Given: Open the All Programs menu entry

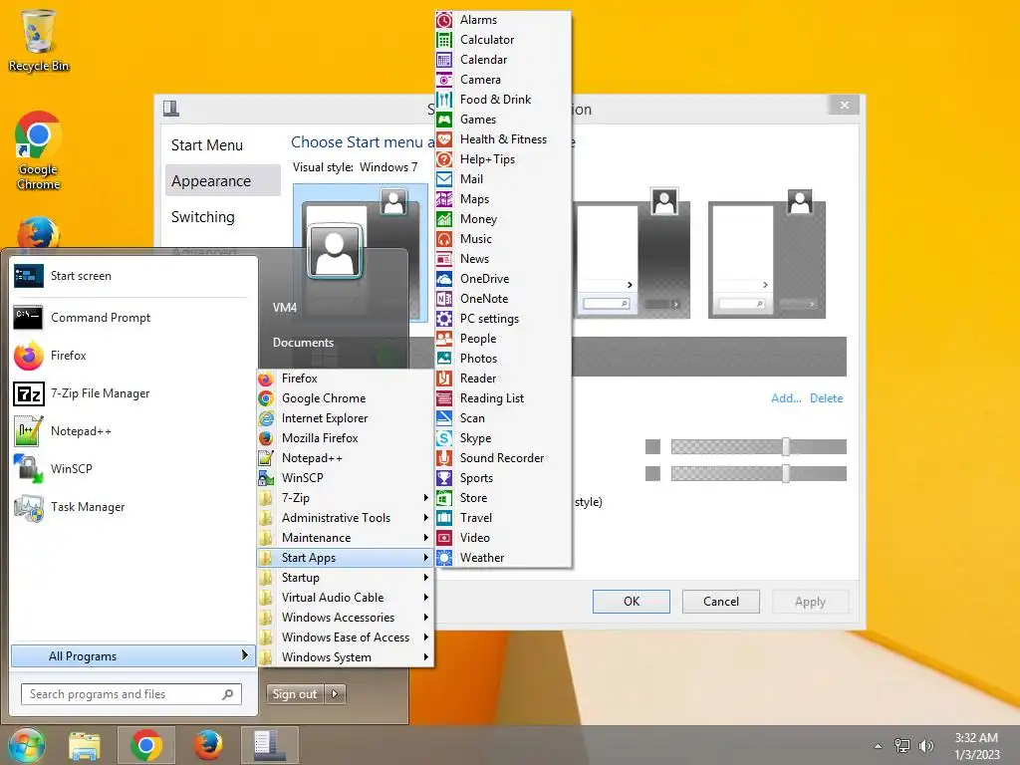Looking at the screenshot, I should (x=132, y=655).
